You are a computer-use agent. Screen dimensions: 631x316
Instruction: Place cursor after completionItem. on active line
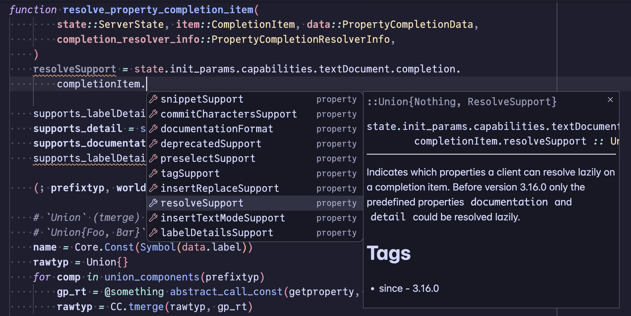pos(146,84)
